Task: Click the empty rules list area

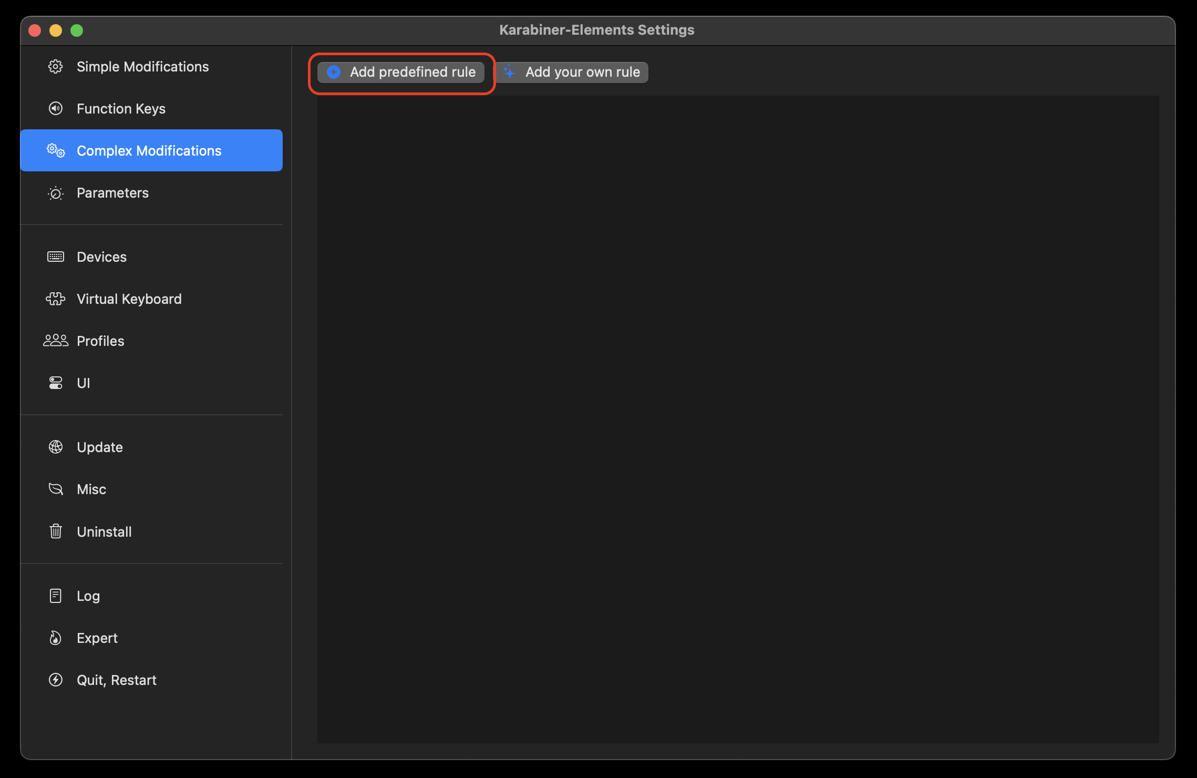Action: pyautogui.click(x=738, y=419)
